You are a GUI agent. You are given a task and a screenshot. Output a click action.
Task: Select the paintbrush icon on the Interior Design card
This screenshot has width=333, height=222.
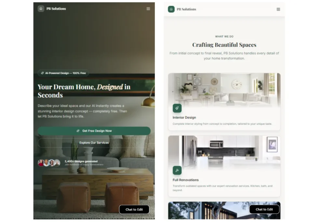click(177, 108)
